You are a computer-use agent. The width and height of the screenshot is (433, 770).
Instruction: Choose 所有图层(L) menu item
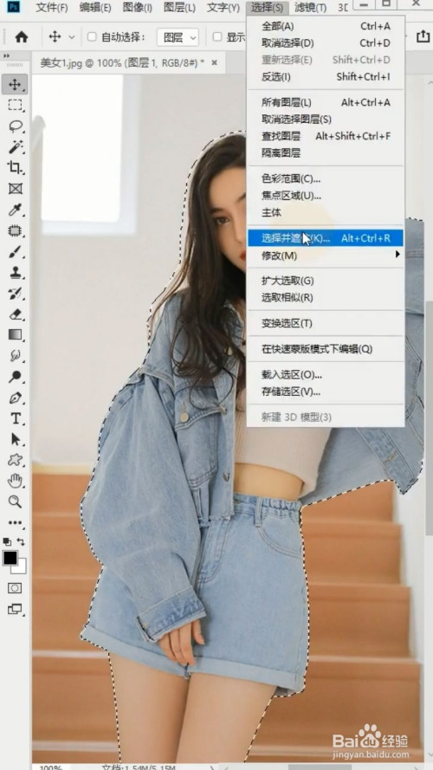click(325, 102)
